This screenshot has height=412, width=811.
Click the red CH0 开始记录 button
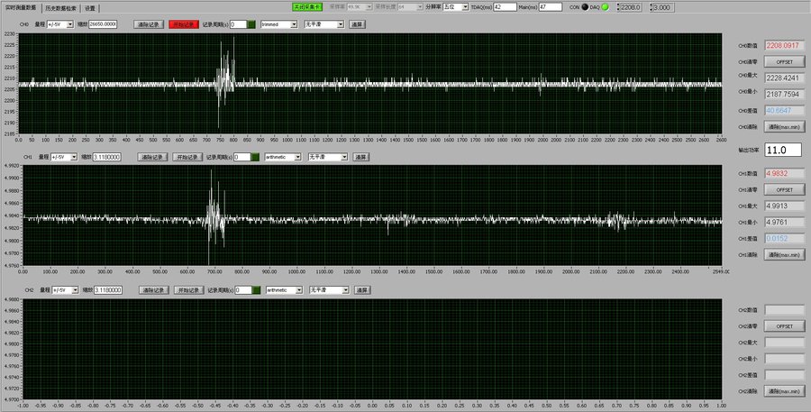coord(184,24)
